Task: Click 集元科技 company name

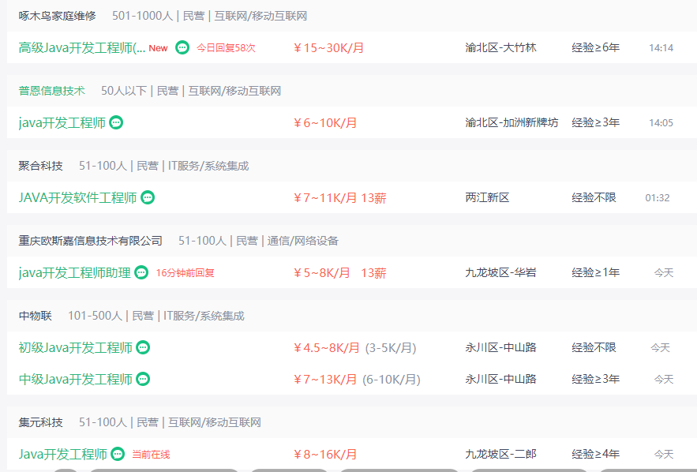Action: (x=40, y=422)
